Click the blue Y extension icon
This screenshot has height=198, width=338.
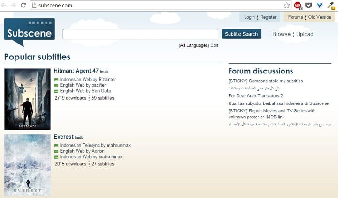tap(320, 5)
